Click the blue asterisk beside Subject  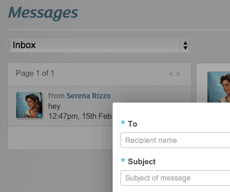click(x=123, y=160)
